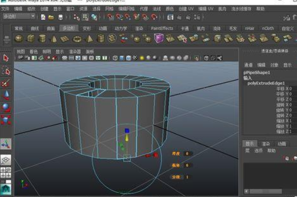
Task: Open the 帮助 menu in main menu bar
Action: pyautogui.click(x=260, y=8)
